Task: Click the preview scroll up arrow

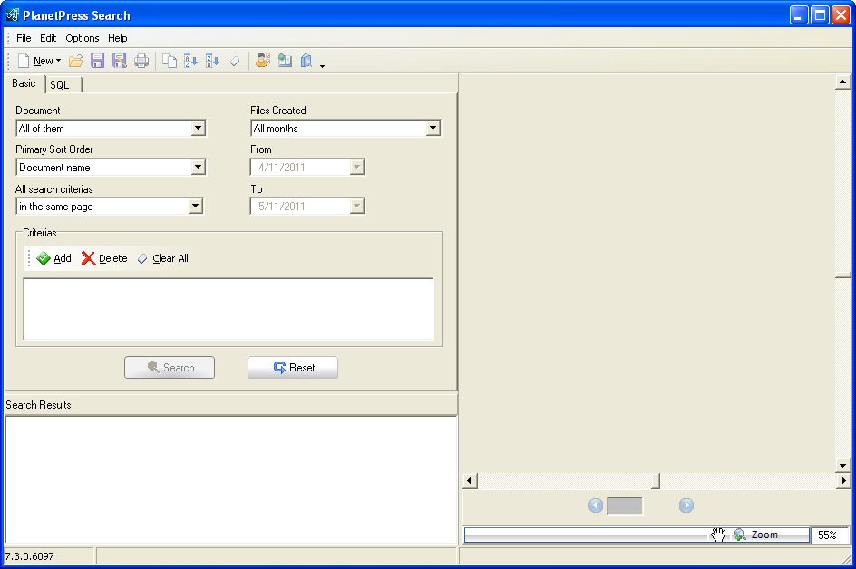Action: click(x=843, y=82)
